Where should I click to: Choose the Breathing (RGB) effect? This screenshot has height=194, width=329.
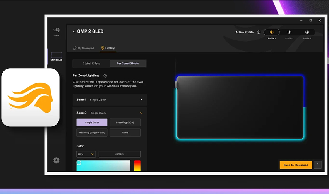[125, 123]
